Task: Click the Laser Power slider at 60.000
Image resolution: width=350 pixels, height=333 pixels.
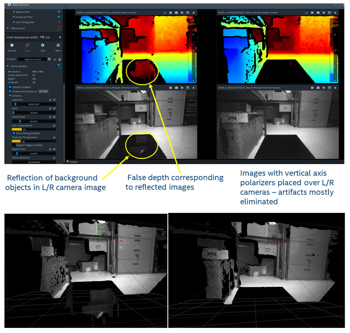Action: click(34, 121)
